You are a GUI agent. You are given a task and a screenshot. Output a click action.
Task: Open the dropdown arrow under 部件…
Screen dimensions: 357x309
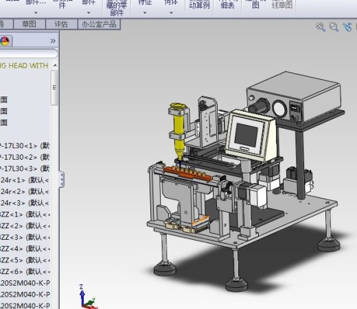coord(36,13)
